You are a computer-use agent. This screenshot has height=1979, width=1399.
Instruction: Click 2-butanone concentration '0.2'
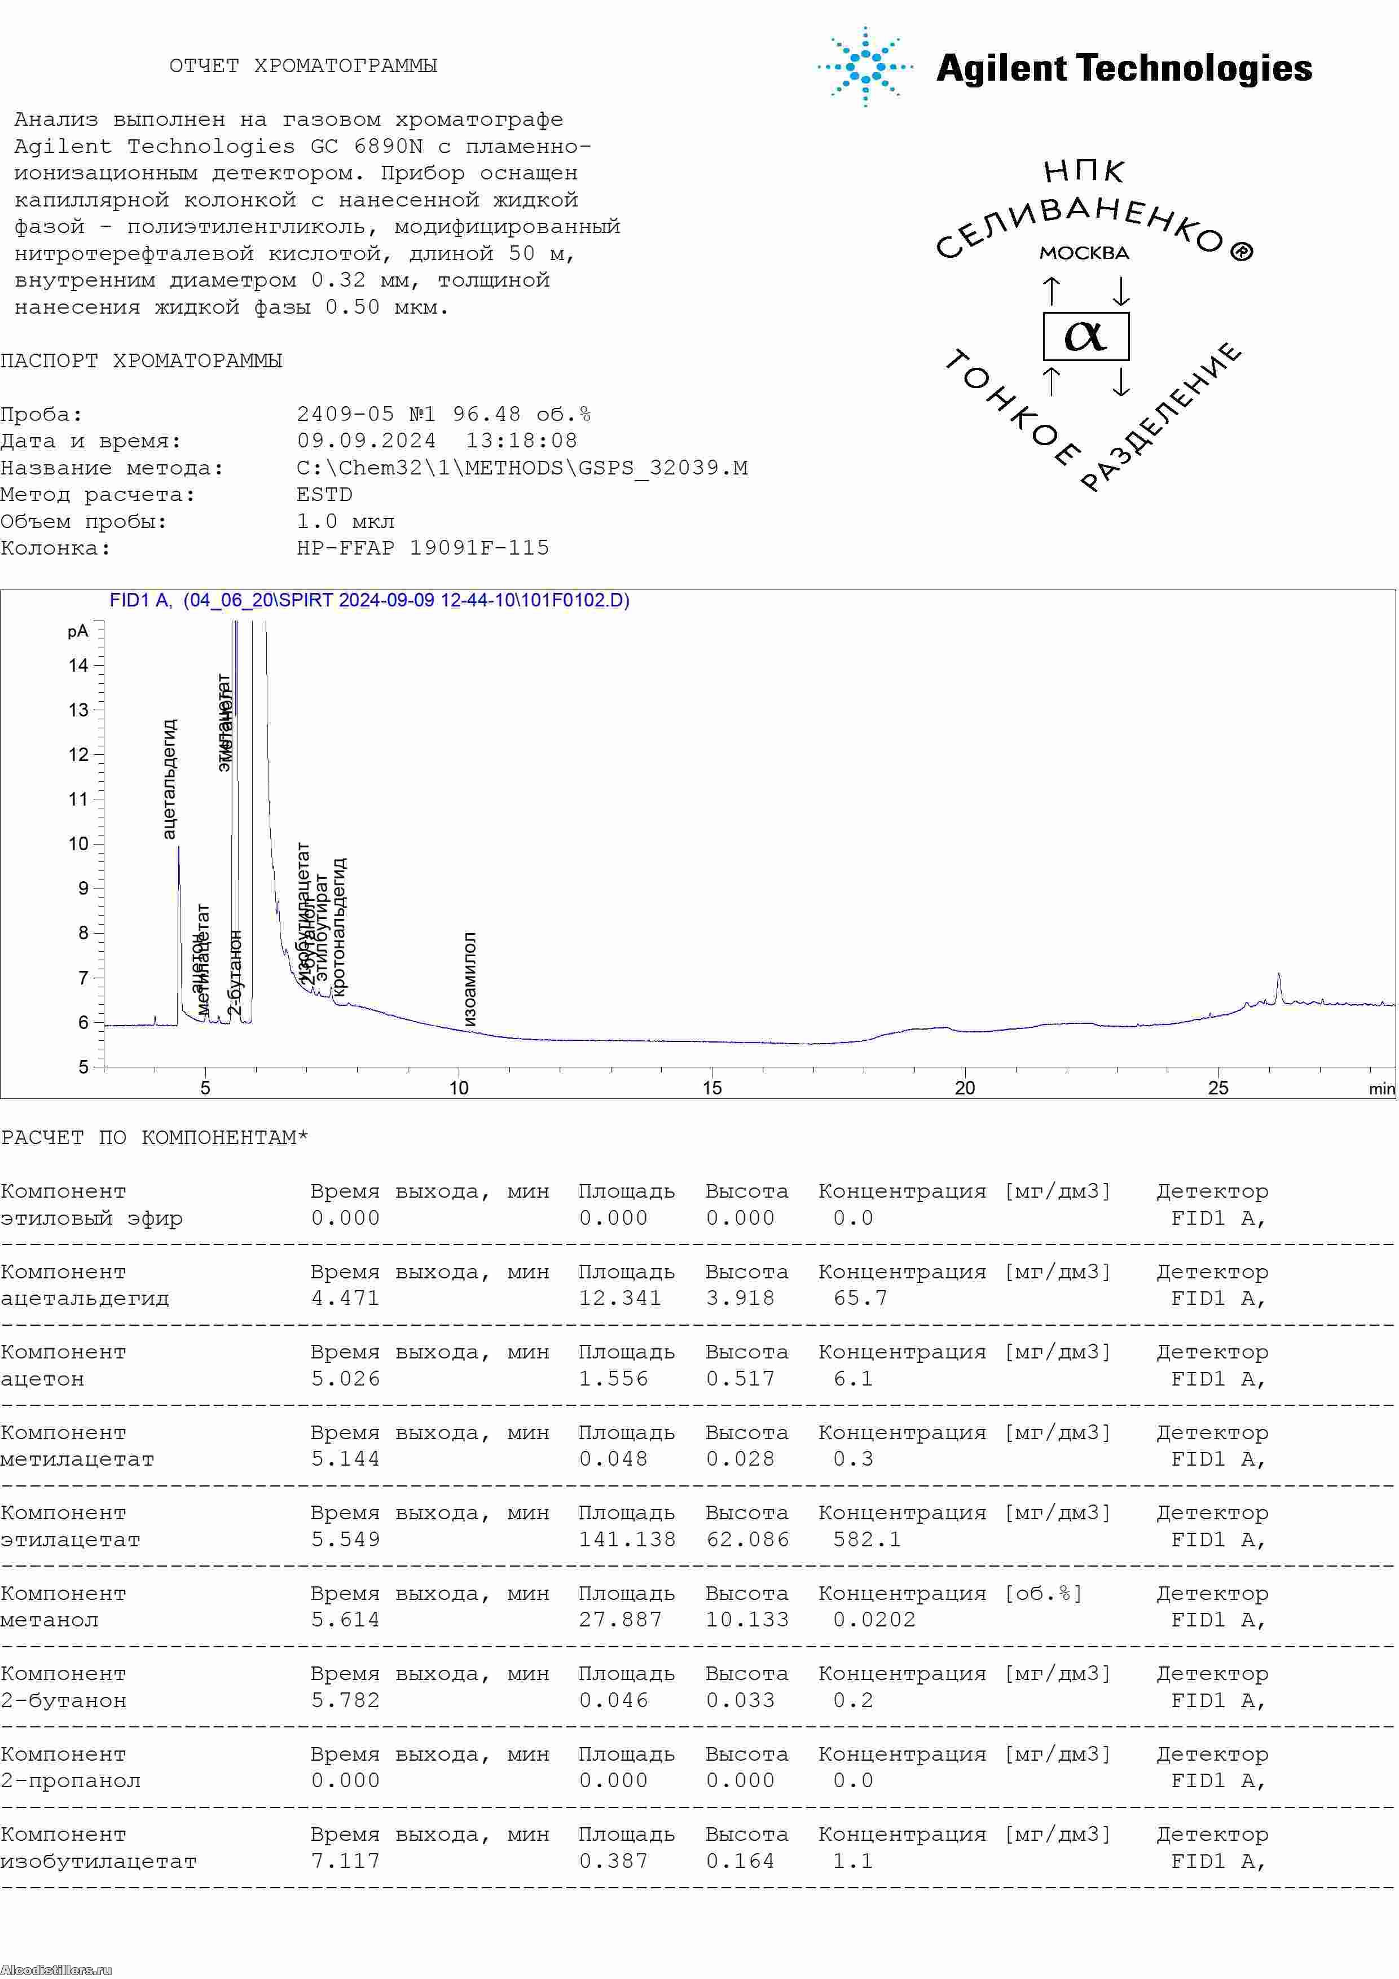pos(854,1700)
